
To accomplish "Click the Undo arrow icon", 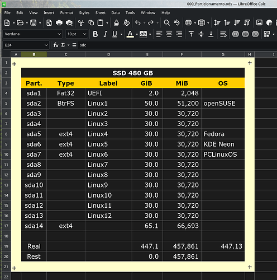I will (138, 23).
